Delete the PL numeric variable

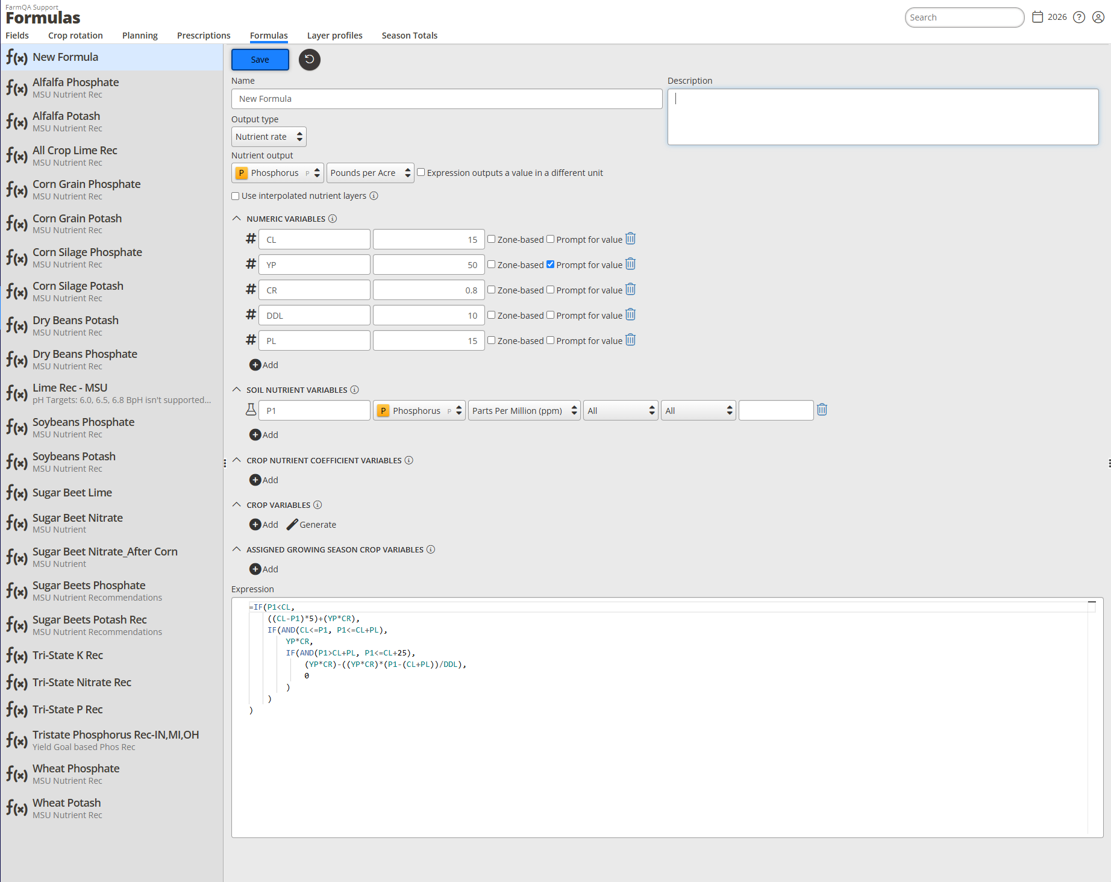(x=630, y=340)
